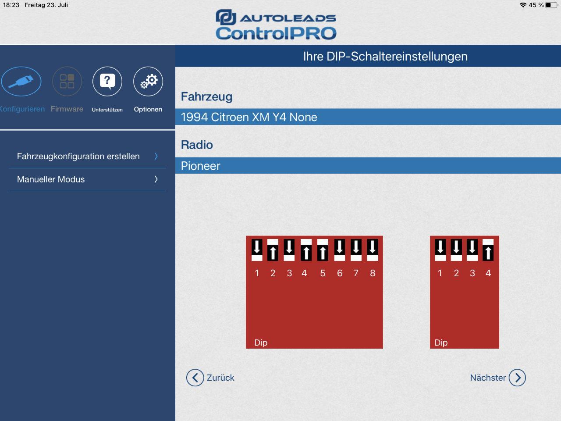Screen dimensions: 561x421
Task: Click the Ihre DIP-Schaltereinstellungen title
Action: (x=385, y=57)
